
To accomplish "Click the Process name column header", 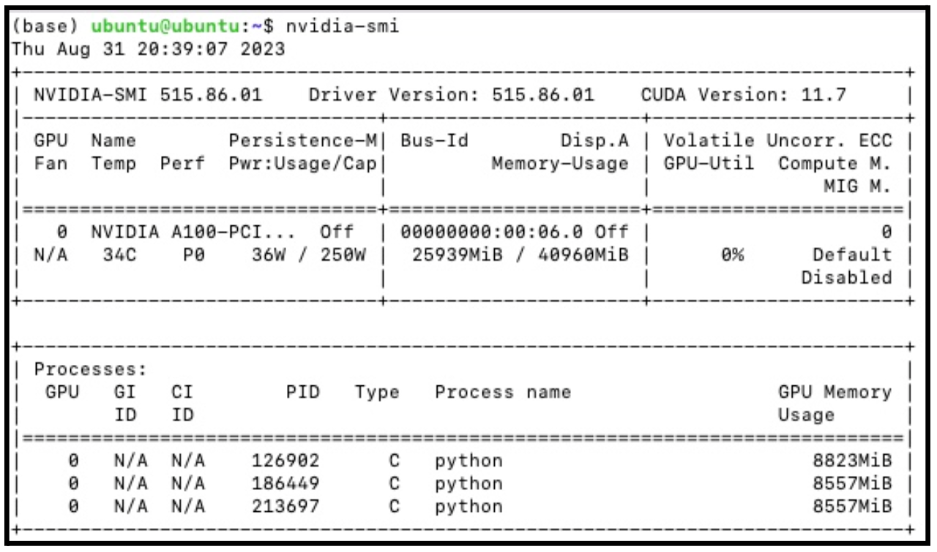I will point(502,393).
